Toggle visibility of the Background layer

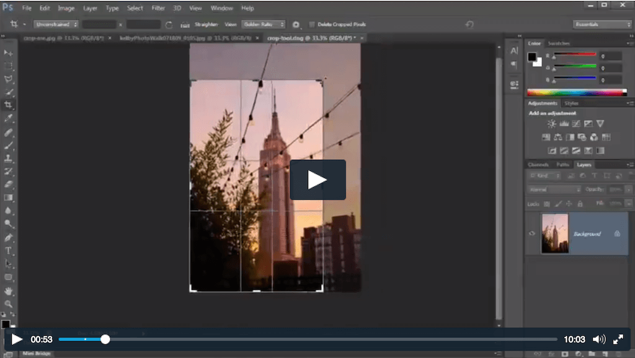[531, 234]
